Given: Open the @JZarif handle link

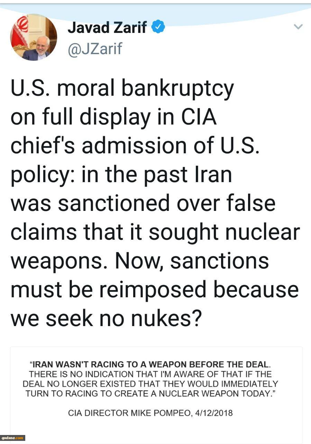Looking at the screenshot, I should click(x=95, y=49).
